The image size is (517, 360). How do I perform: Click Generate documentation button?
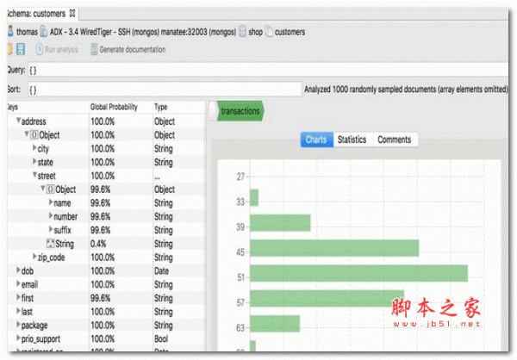(x=128, y=49)
